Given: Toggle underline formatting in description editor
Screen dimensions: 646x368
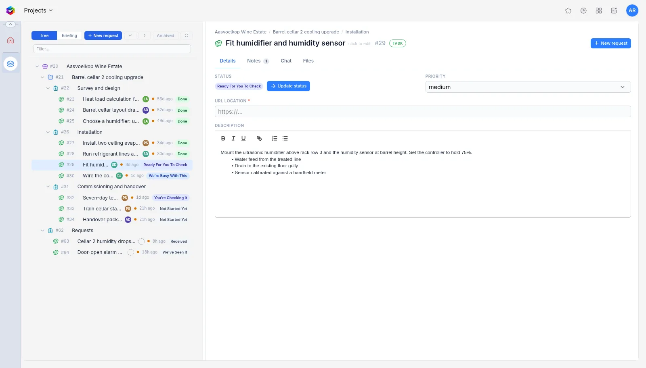Looking at the screenshot, I should pyautogui.click(x=243, y=138).
